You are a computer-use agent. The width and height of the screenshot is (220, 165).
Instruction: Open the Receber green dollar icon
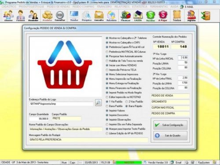tap(150, 15)
